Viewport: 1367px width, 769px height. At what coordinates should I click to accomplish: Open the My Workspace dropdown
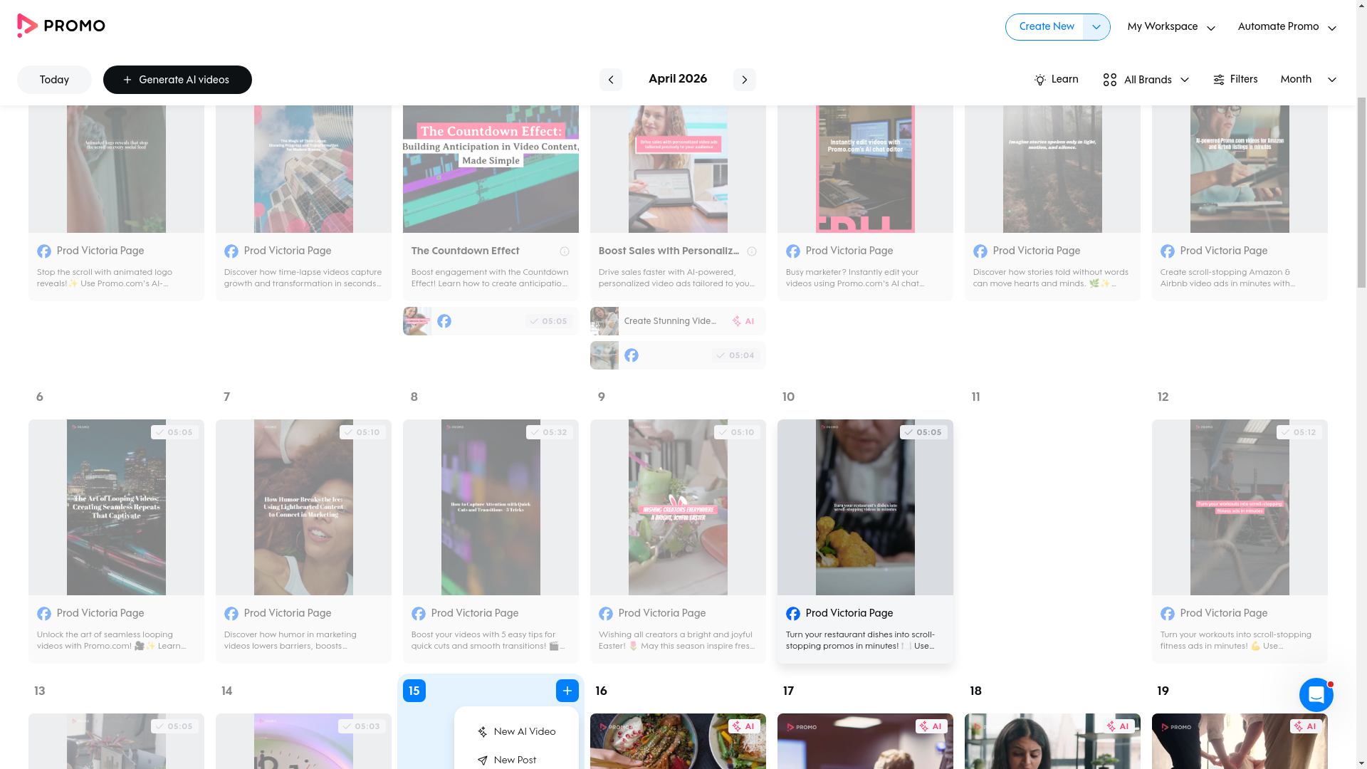coord(1171,27)
